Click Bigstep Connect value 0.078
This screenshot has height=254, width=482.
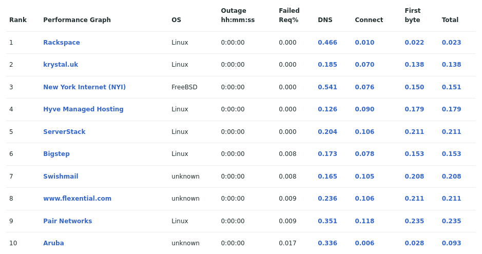tap(364, 154)
